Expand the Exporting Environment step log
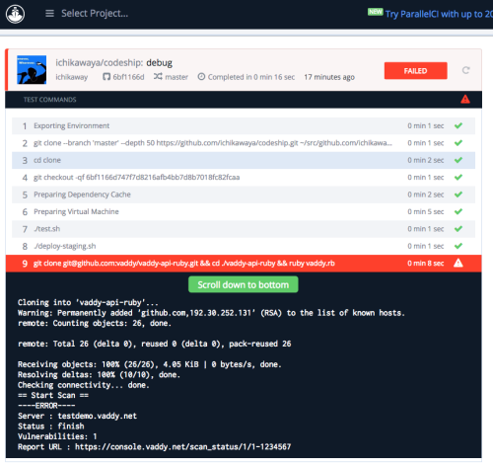493x465 pixels. [x=244, y=125]
